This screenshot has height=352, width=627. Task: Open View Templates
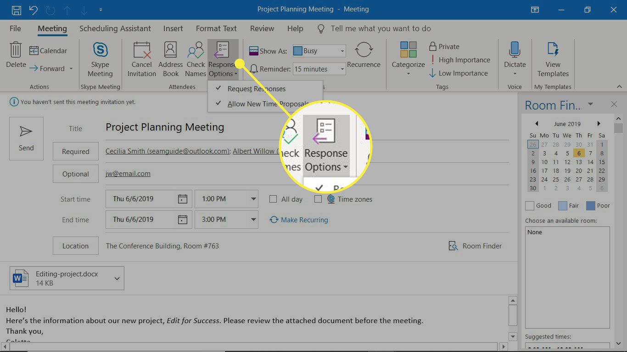553,60
